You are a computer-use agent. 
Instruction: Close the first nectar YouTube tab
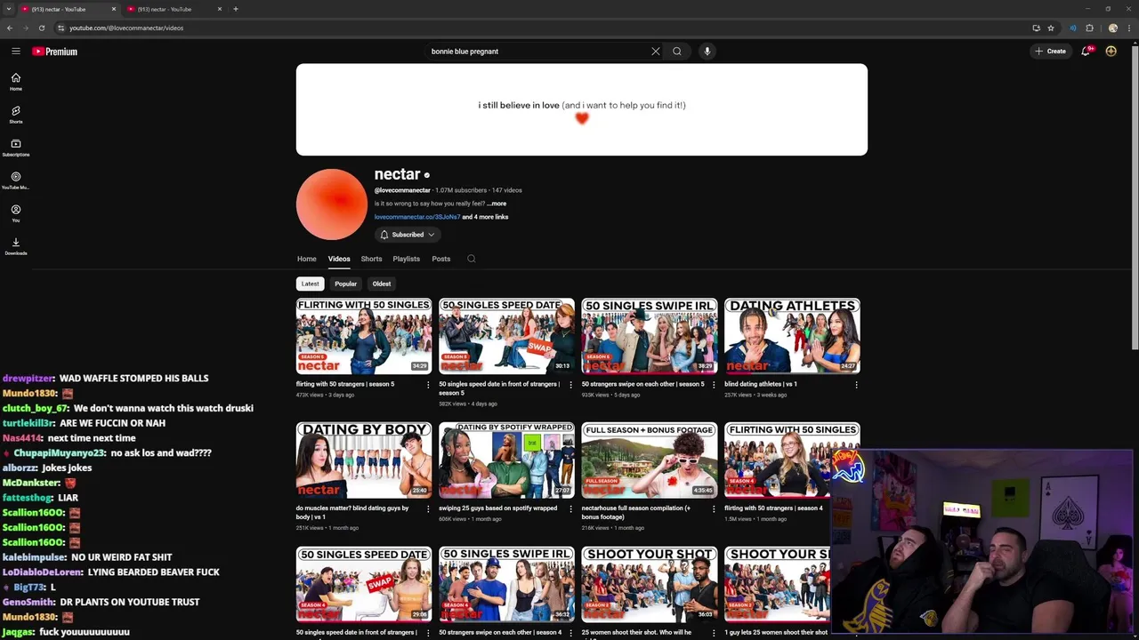113,9
